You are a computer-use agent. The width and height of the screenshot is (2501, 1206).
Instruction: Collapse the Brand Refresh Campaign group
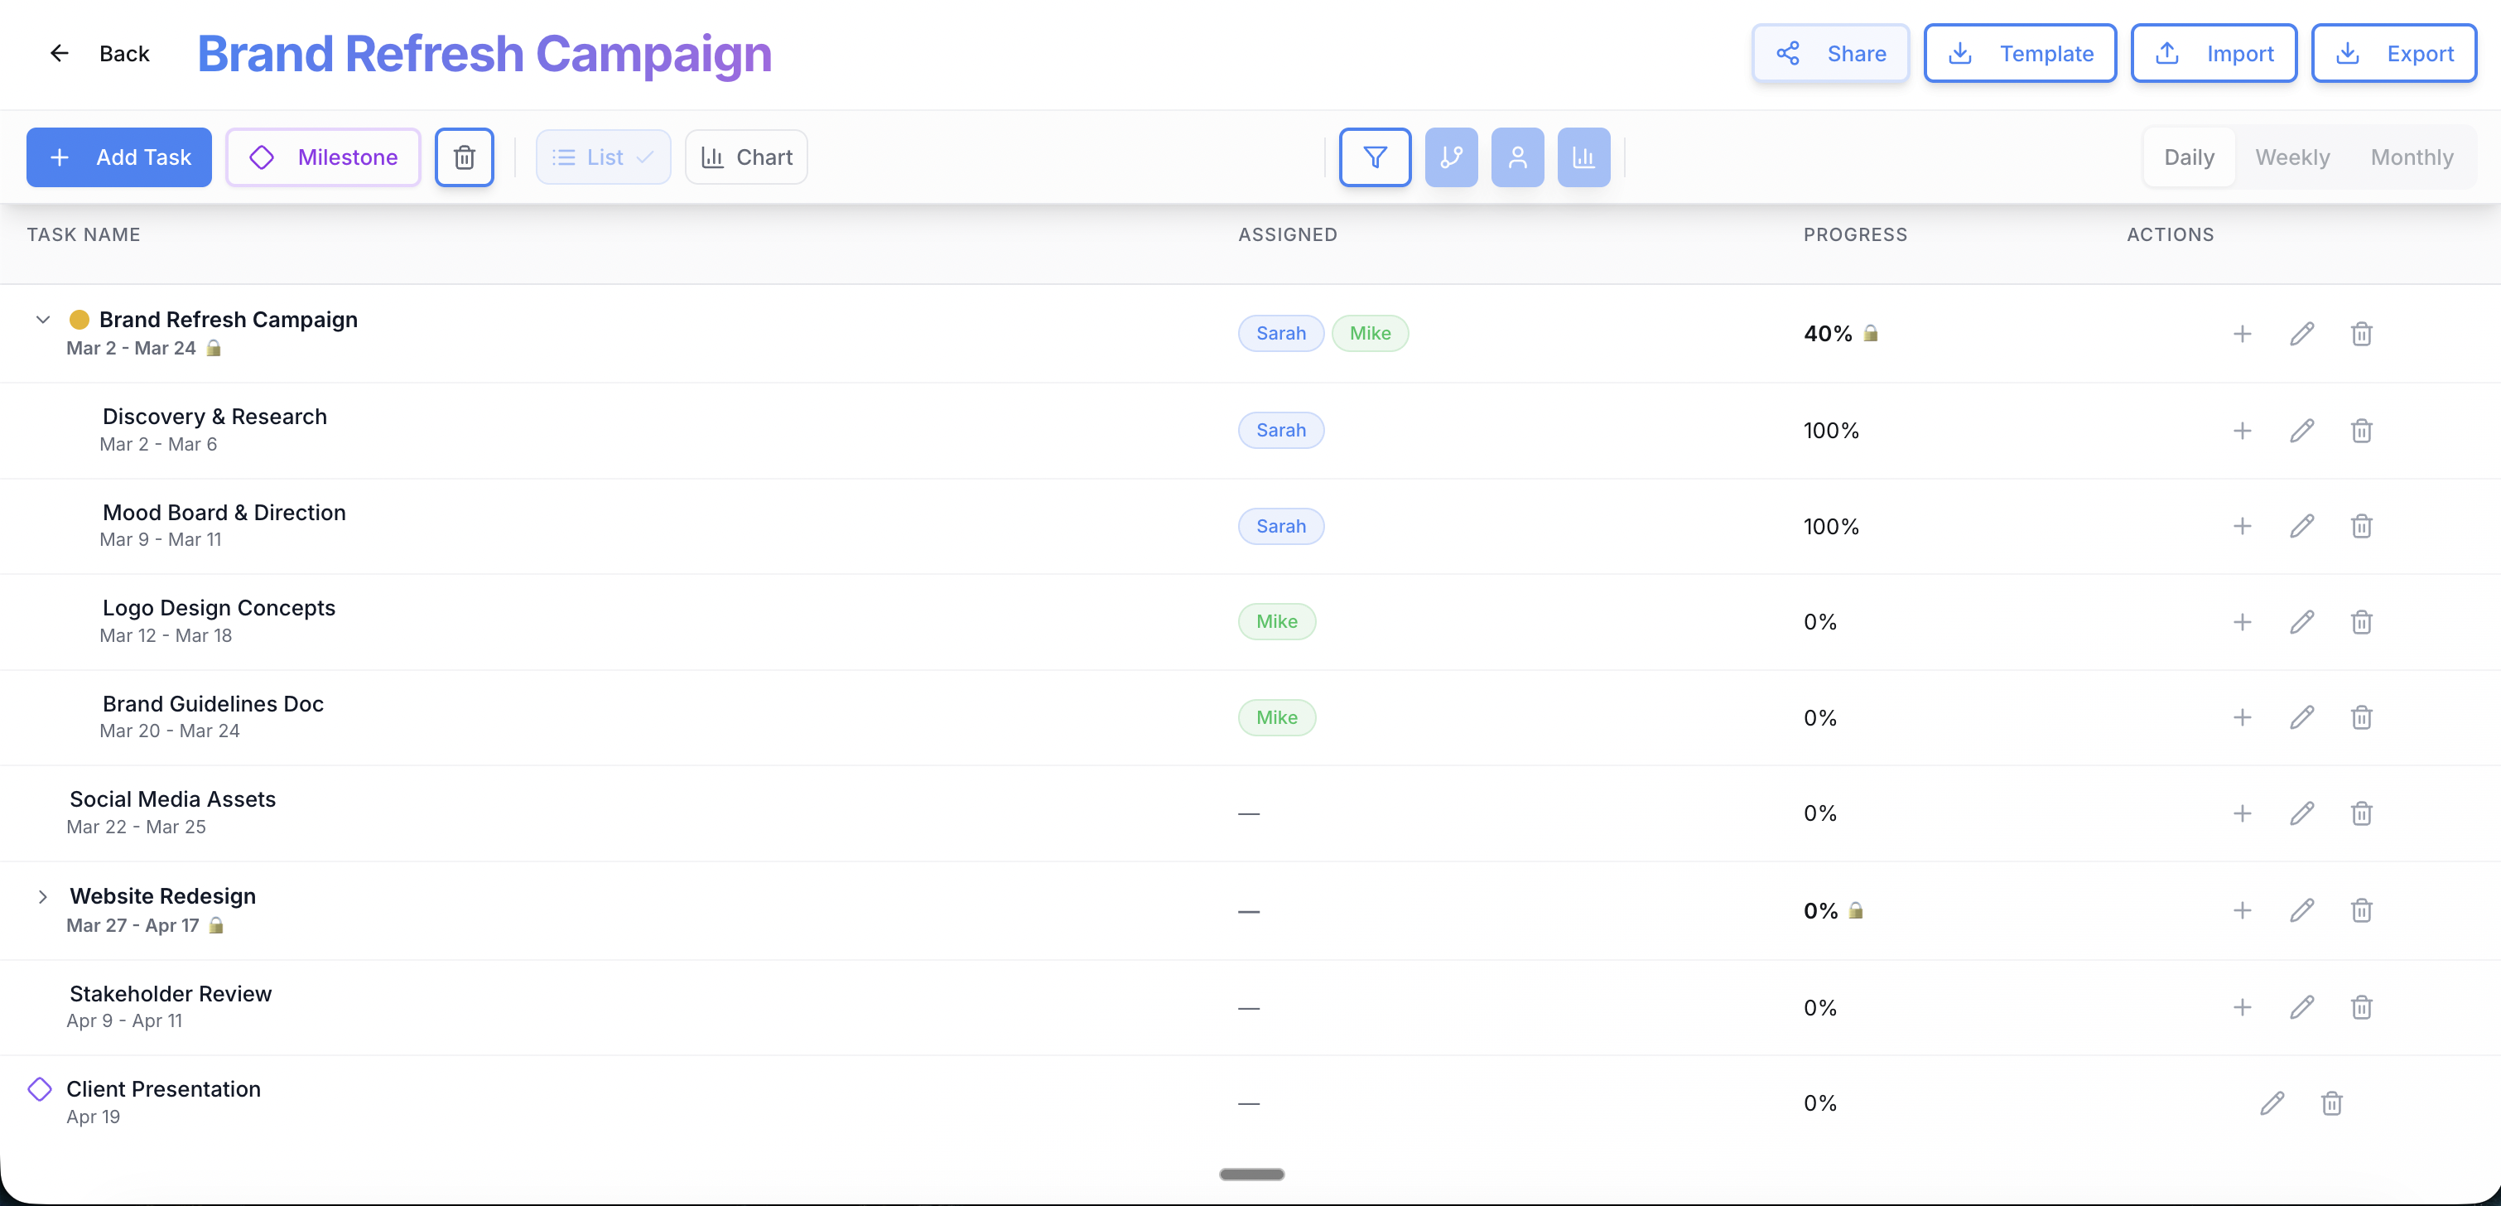pos(43,320)
